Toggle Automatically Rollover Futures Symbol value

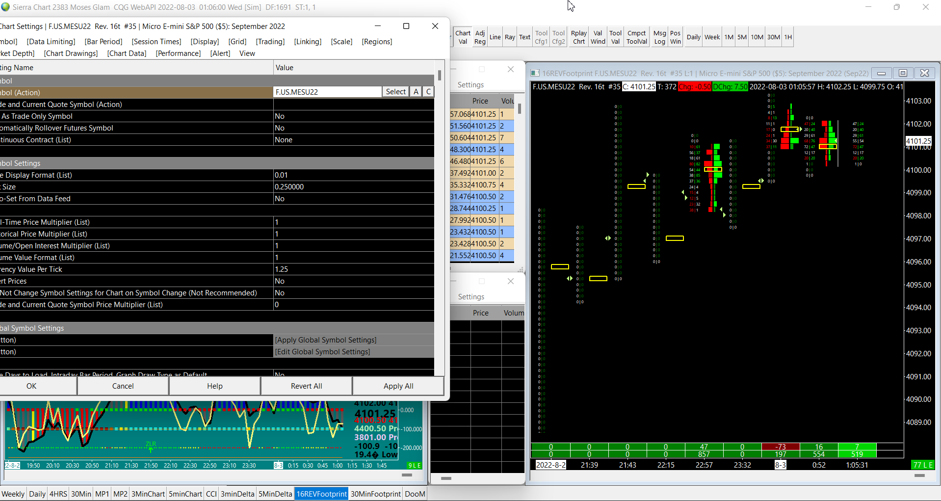click(353, 128)
